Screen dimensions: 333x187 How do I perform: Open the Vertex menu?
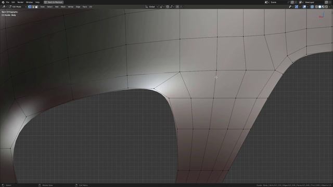click(71, 7)
